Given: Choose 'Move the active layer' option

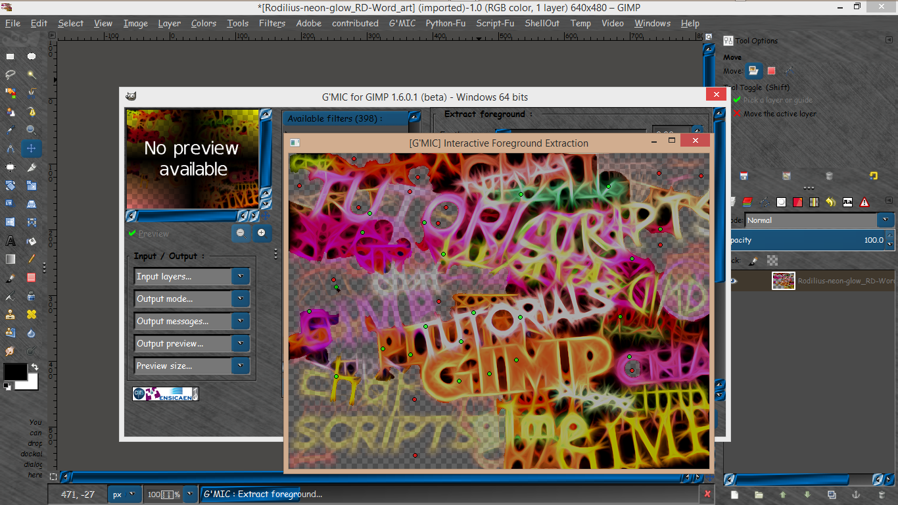Looking at the screenshot, I should [774, 114].
